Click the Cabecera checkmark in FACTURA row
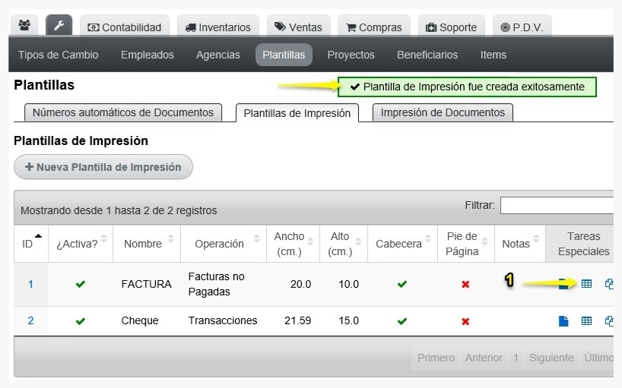The image size is (622, 388). click(402, 284)
